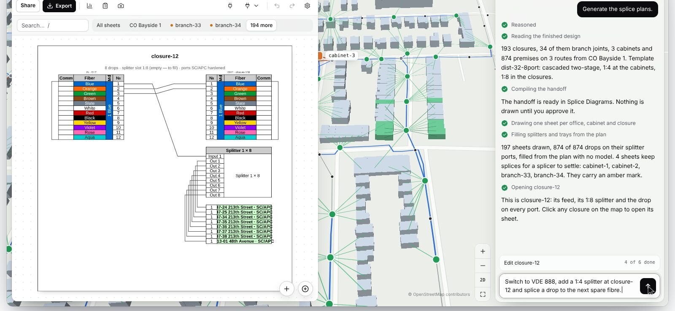Click the 'Out 8' splitter port
675x311 pixels.
click(x=215, y=195)
